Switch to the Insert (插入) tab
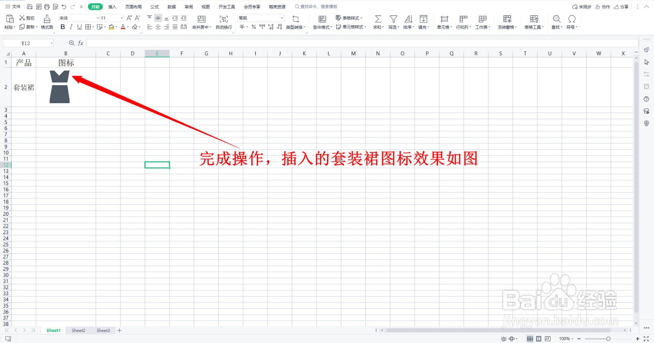This screenshot has height=343, width=654. (112, 7)
